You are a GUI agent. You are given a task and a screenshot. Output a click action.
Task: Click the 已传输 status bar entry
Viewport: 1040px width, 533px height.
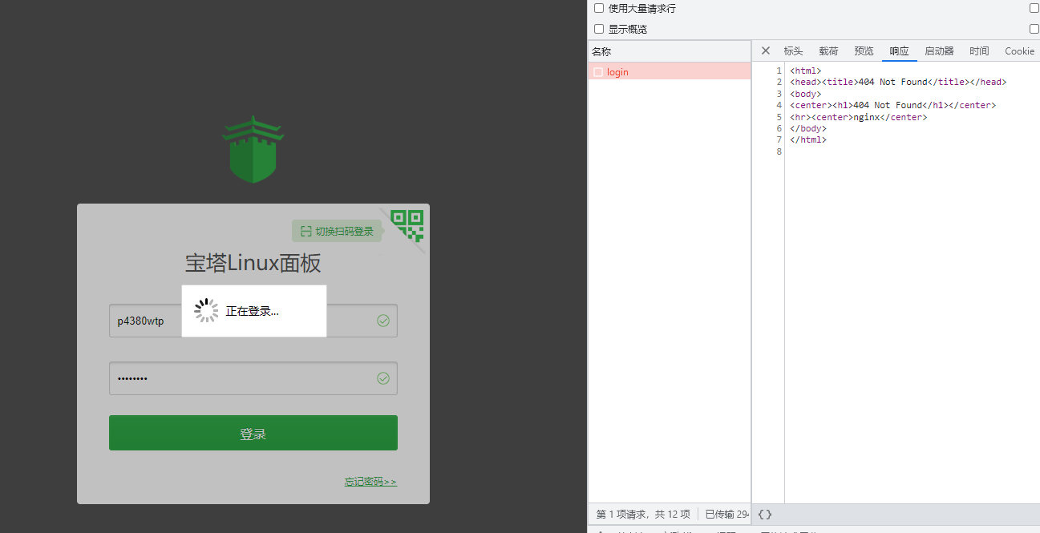pyautogui.click(x=727, y=515)
